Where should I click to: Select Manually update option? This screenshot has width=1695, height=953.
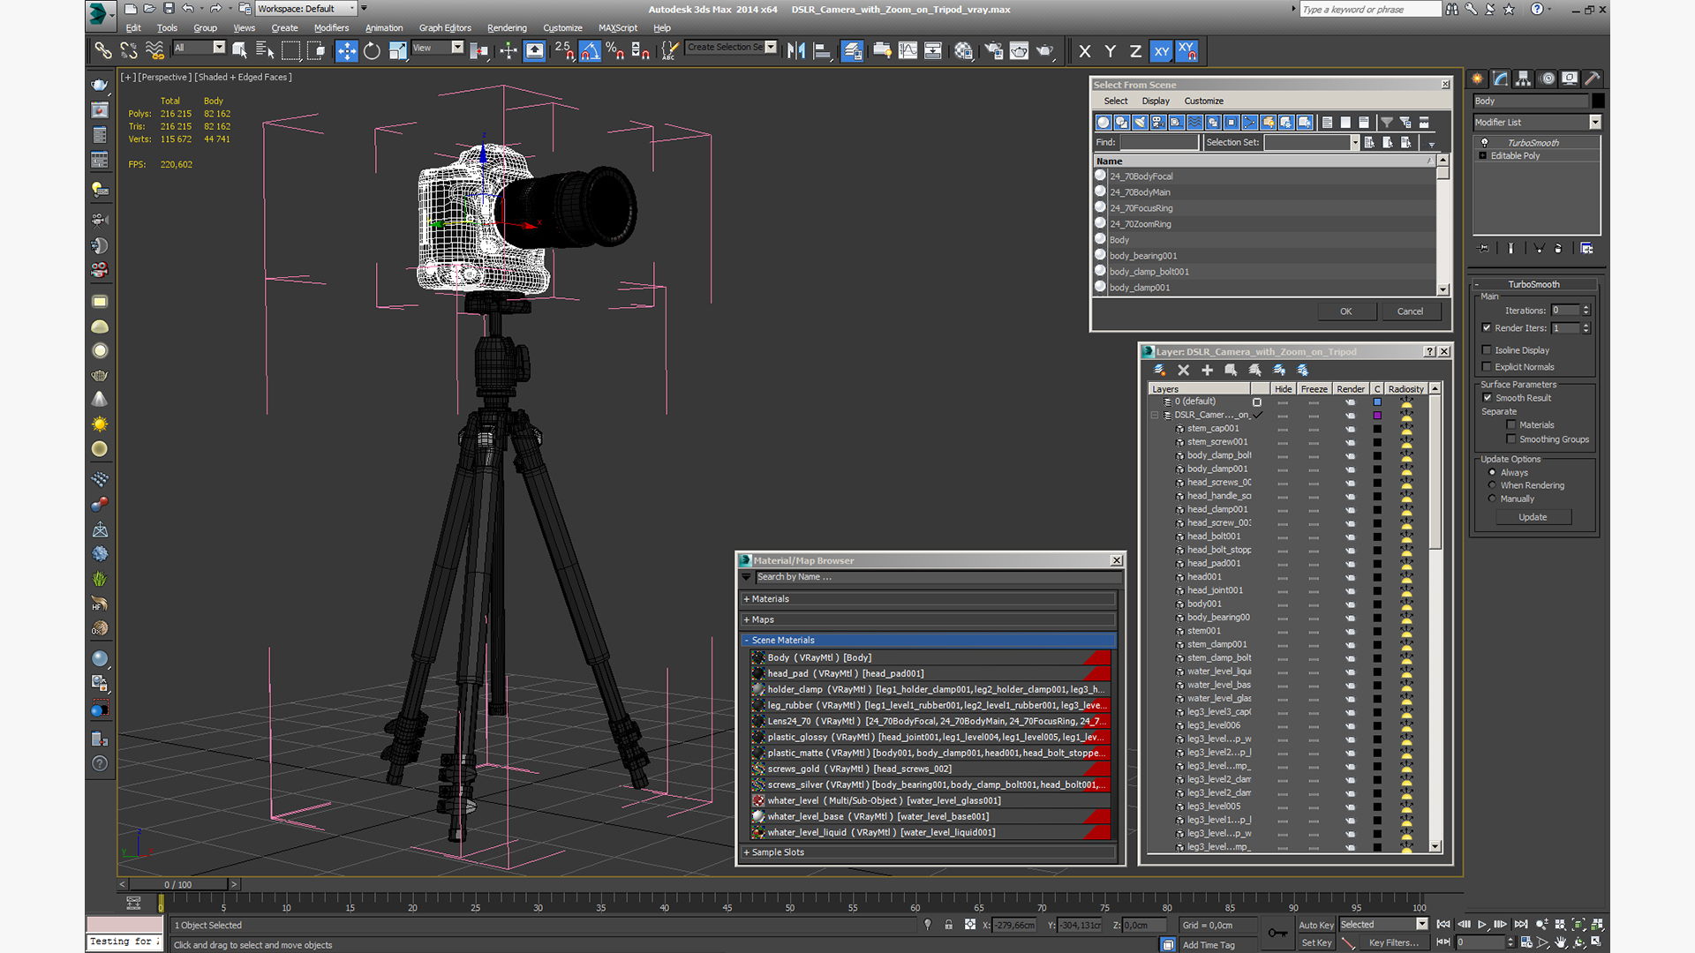(x=1493, y=499)
